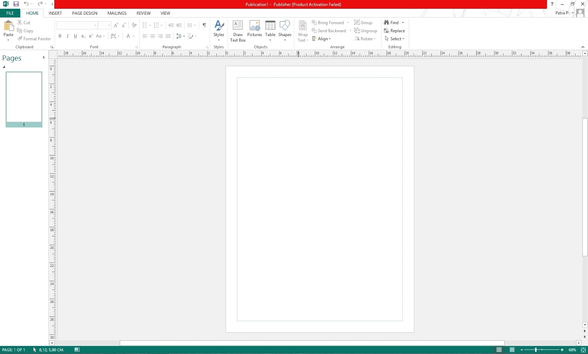Collapse the ribbon with the arrow
Viewport: 588px width, 354px height.
[583, 47]
